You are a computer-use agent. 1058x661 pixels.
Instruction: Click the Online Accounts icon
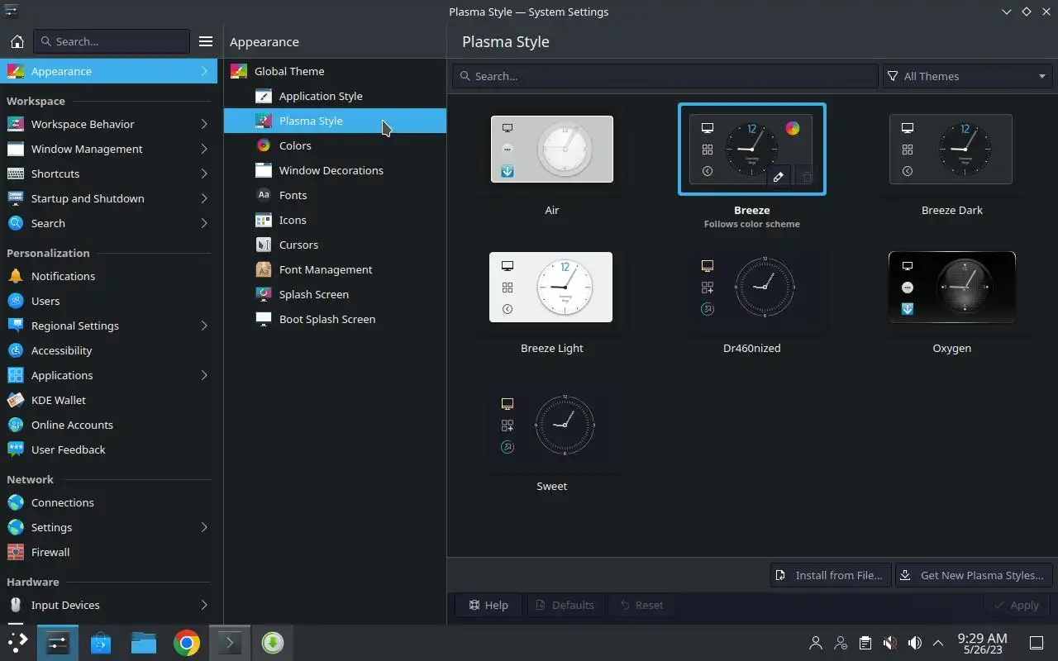(x=16, y=425)
